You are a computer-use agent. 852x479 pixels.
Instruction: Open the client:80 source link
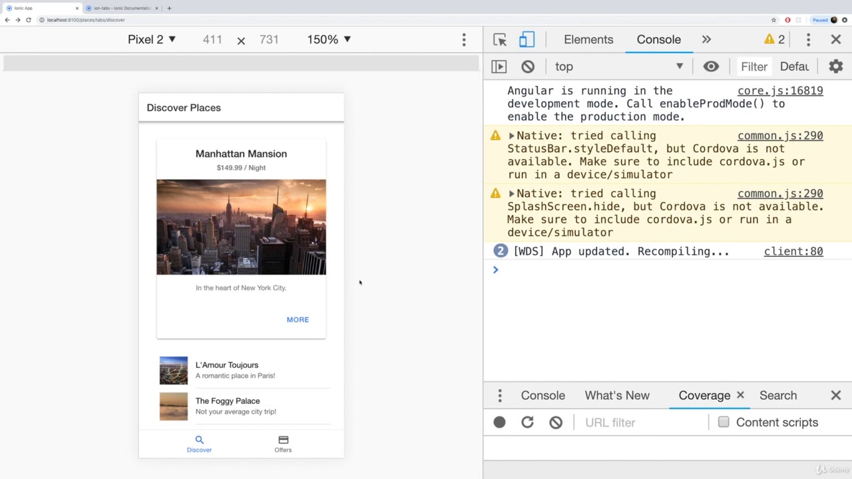point(793,251)
